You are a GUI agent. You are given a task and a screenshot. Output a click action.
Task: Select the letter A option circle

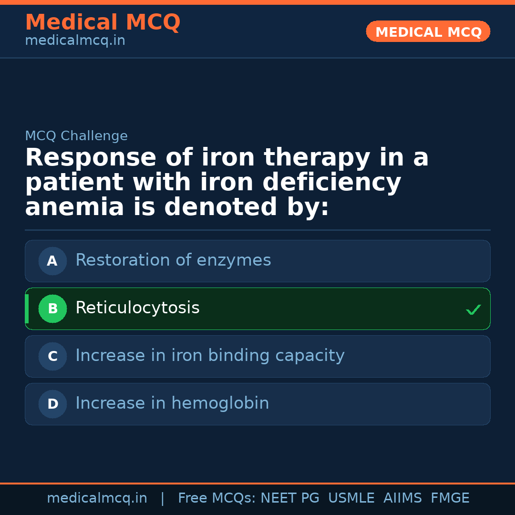(x=52, y=261)
